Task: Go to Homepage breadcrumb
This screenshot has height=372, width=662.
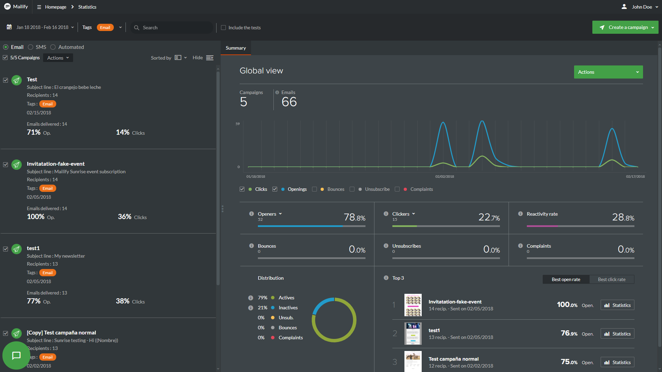Action: (56, 7)
